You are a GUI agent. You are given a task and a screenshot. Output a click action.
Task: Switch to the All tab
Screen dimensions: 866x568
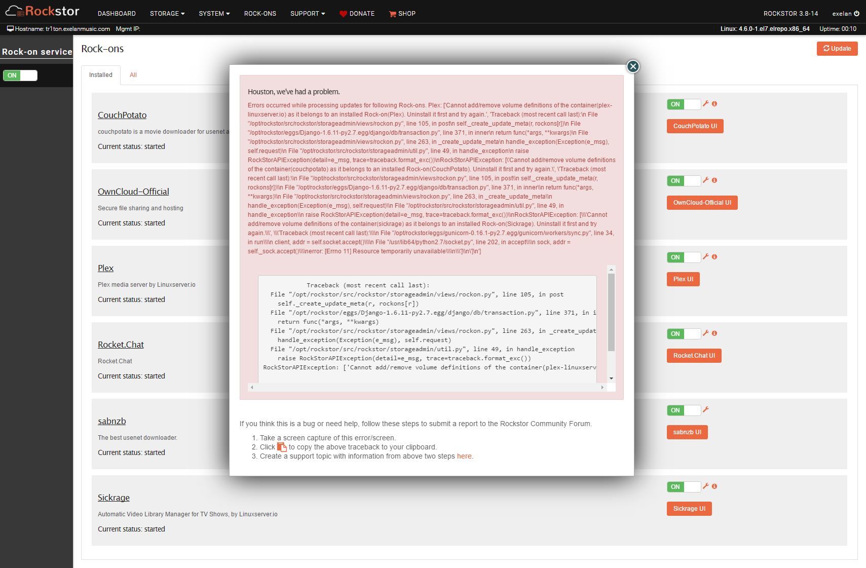click(133, 75)
